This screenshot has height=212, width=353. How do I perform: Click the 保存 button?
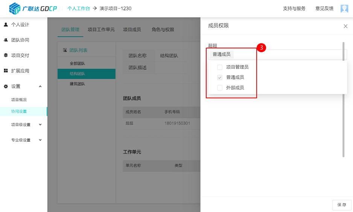tap(342, 205)
